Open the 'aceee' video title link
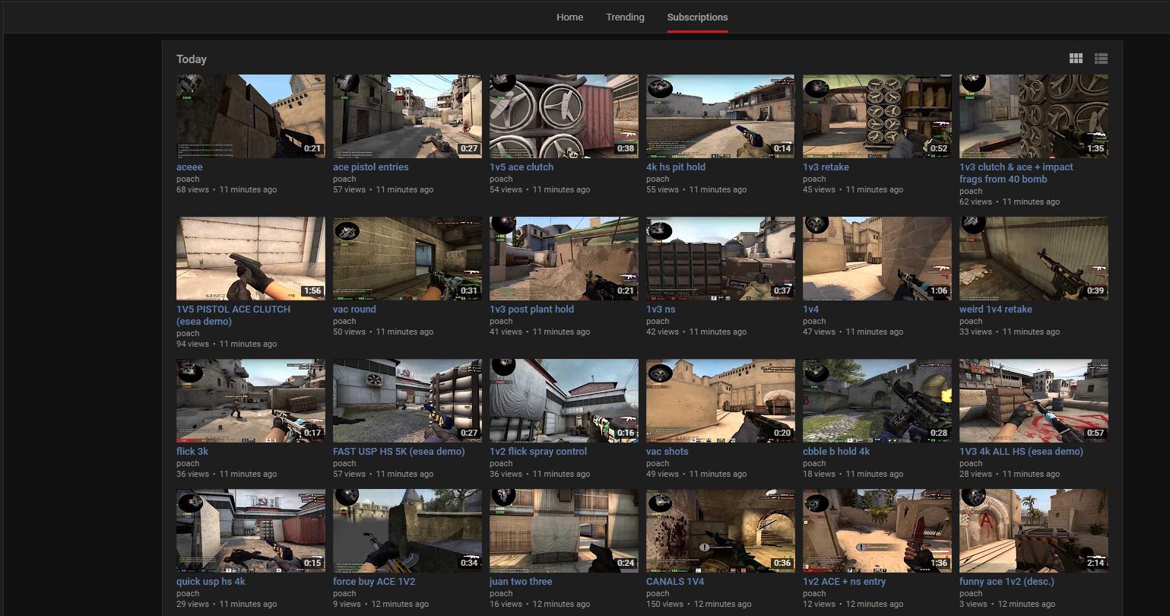This screenshot has width=1170, height=616. pos(189,167)
